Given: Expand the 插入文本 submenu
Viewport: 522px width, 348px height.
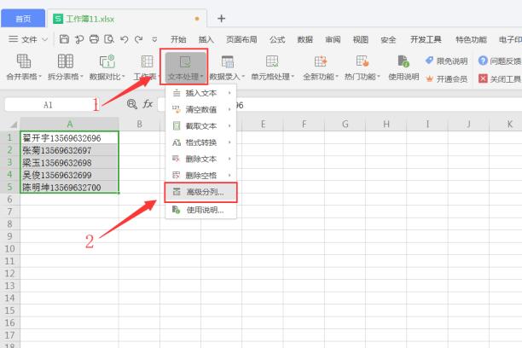Looking at the screenshot, I should click(x=229, y=93).
